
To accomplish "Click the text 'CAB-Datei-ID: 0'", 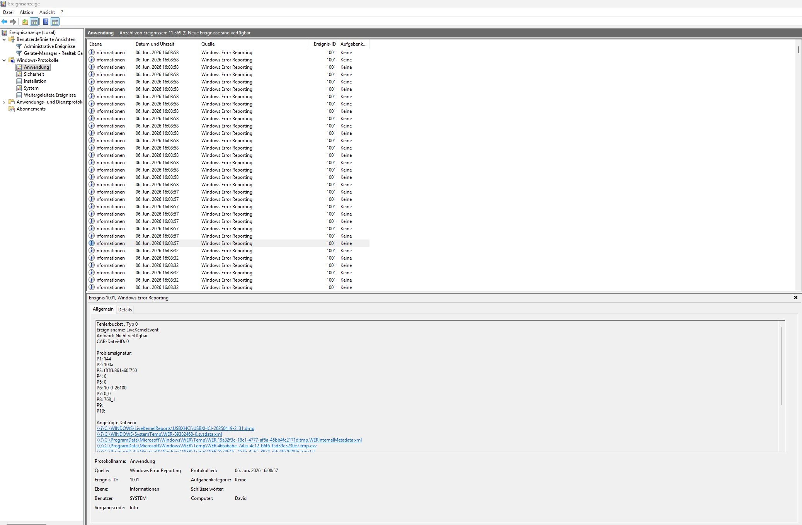I will [x=113, y=342].
